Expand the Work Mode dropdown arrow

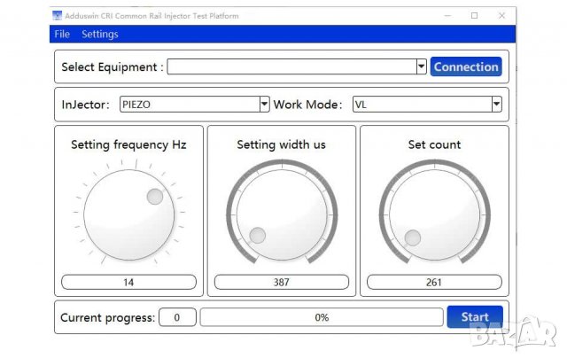pos(496,105)
